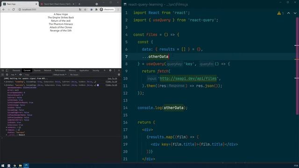Open the Chrome profile avatar button
This screenshot has height=168, width=299.
107,9
